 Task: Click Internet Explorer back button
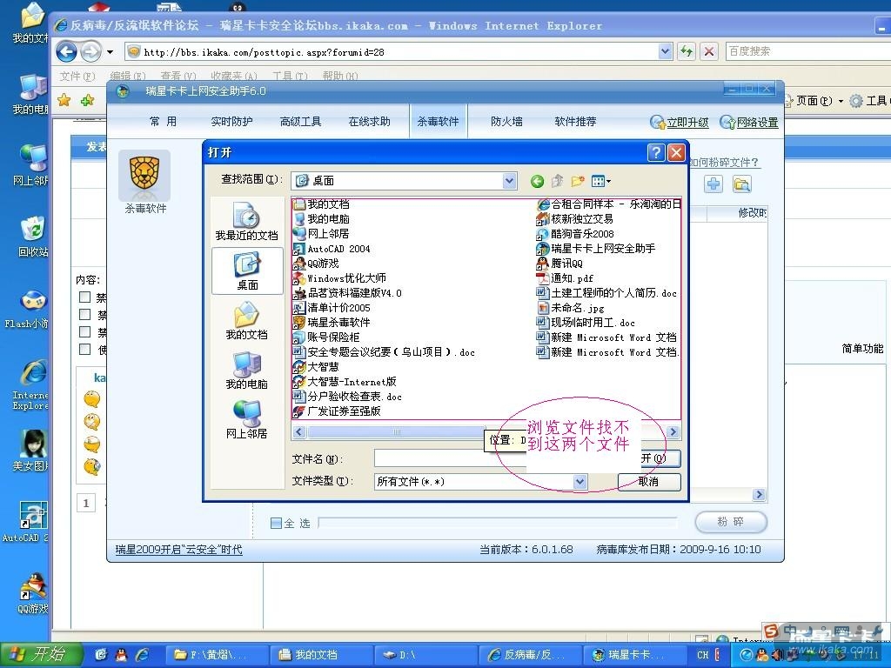pyautogui.click(x=66, y=52)
